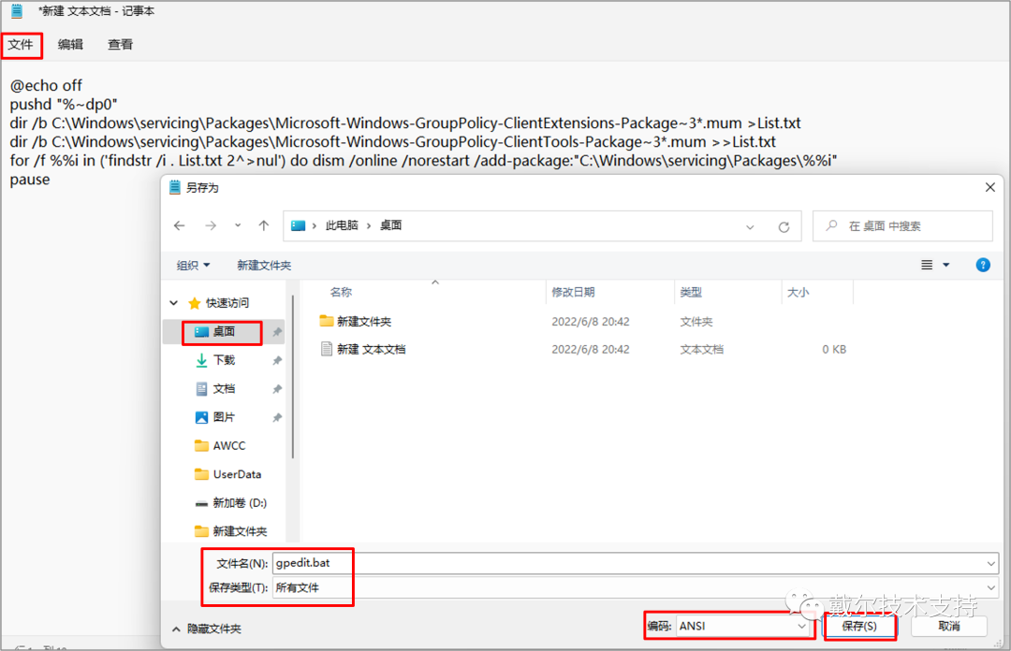This screenshot has height=651, width=1011.
Task: Click 新建文件夹 toolbar button
Action: point(264,265)
